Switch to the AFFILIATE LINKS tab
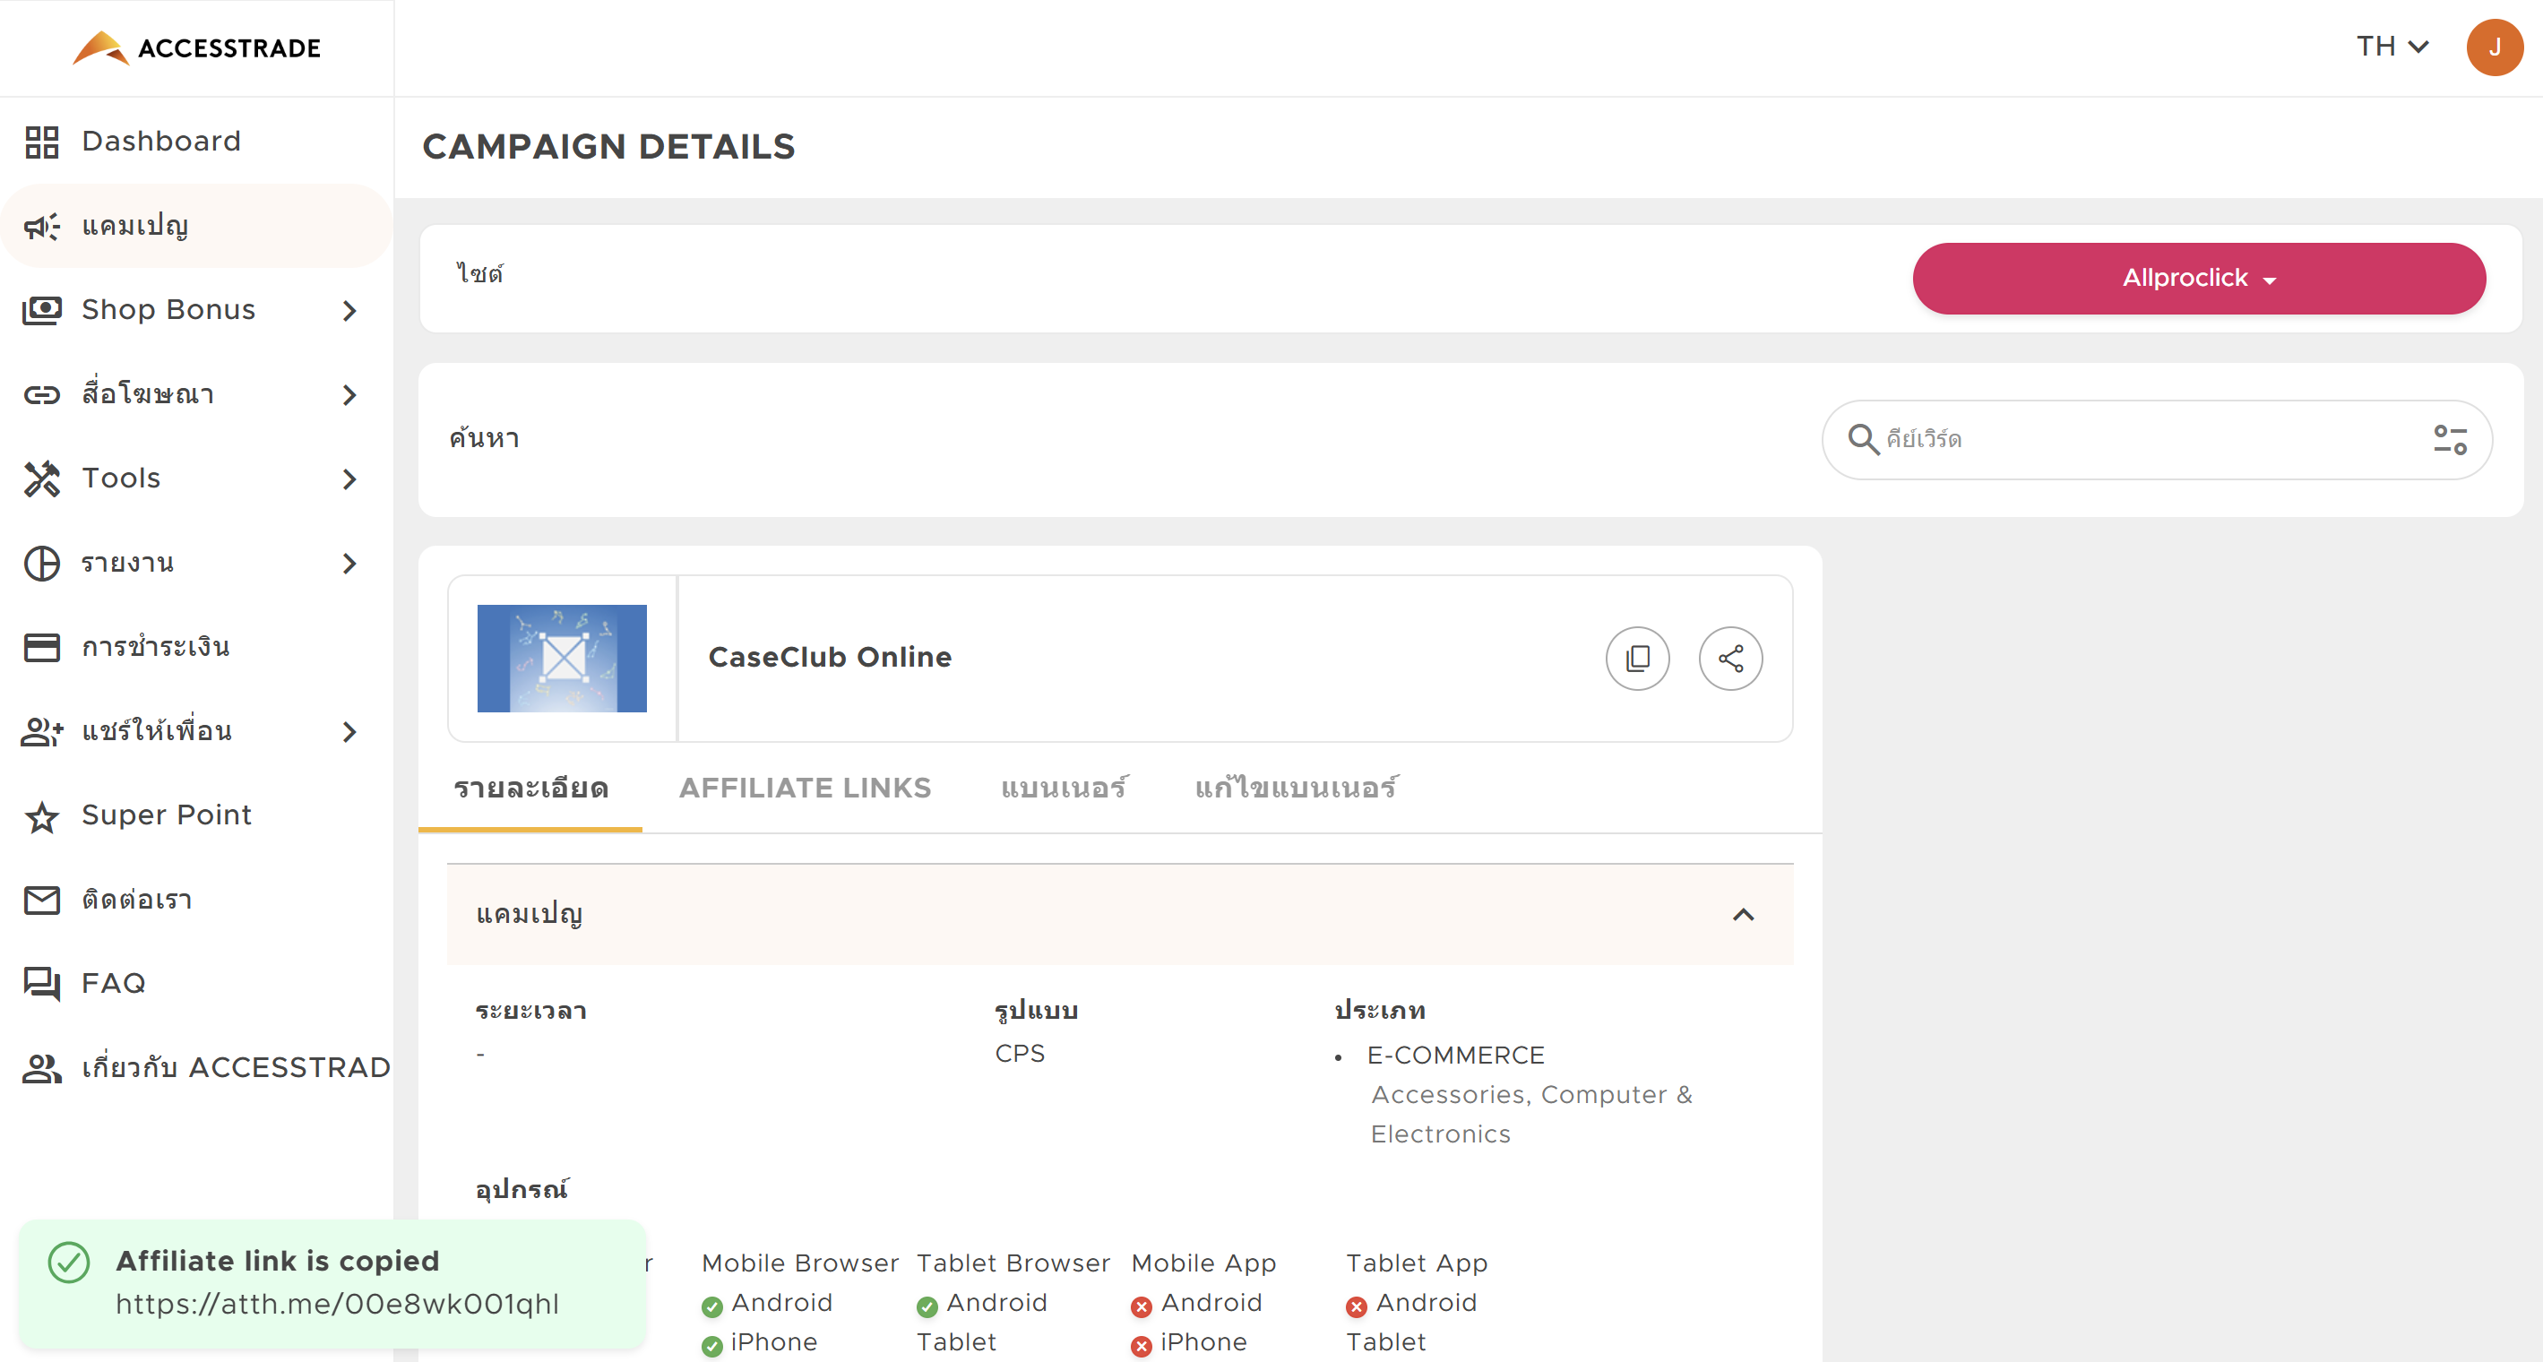2543x1362 pixels. (805, 788)
